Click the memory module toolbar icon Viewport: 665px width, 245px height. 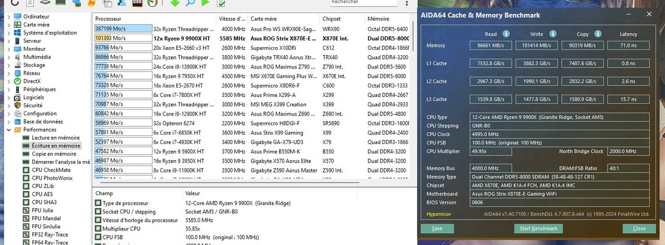61,3
